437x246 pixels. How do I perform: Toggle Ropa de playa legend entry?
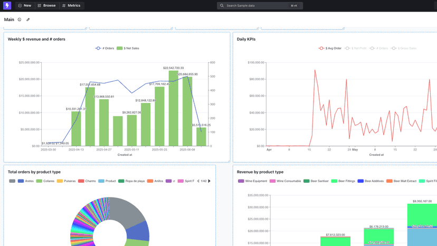131,181
